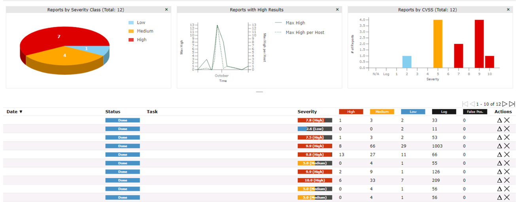Click the Actions column header
This screenshot has height=202, width=516.
[x=503, y=112]
